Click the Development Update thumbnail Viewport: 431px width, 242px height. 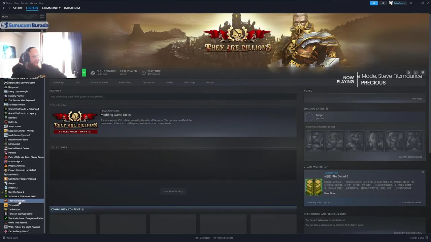(75, 122)
